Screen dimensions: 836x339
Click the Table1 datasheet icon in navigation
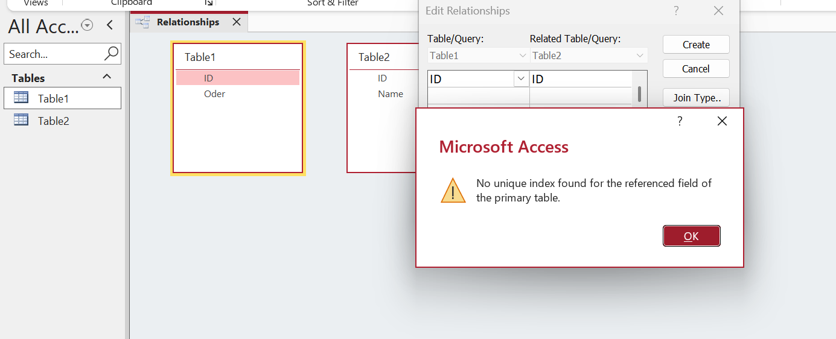(x=21, y=97)
